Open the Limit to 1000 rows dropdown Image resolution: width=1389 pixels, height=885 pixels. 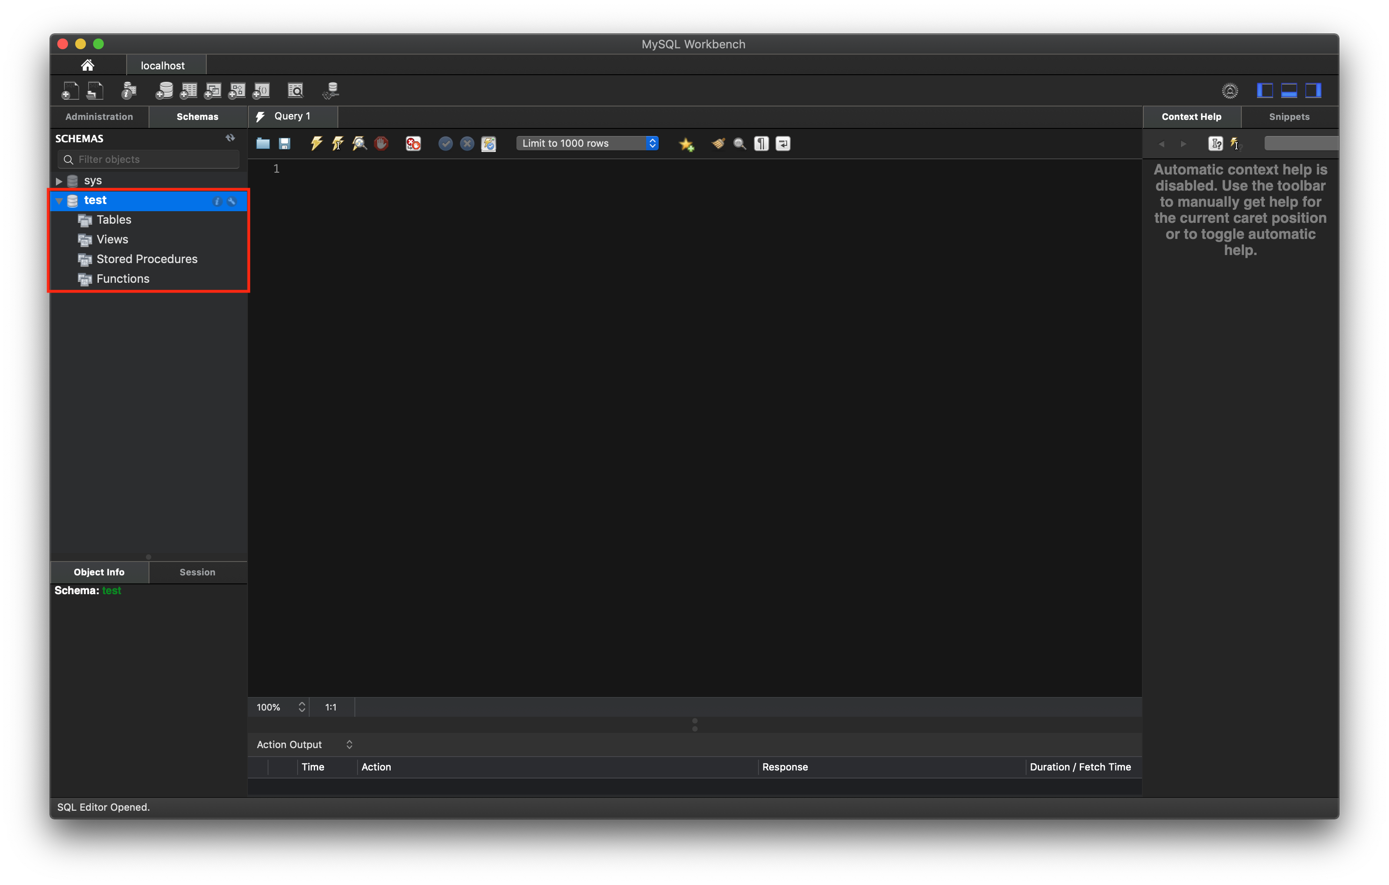click(x=587, y=144)
